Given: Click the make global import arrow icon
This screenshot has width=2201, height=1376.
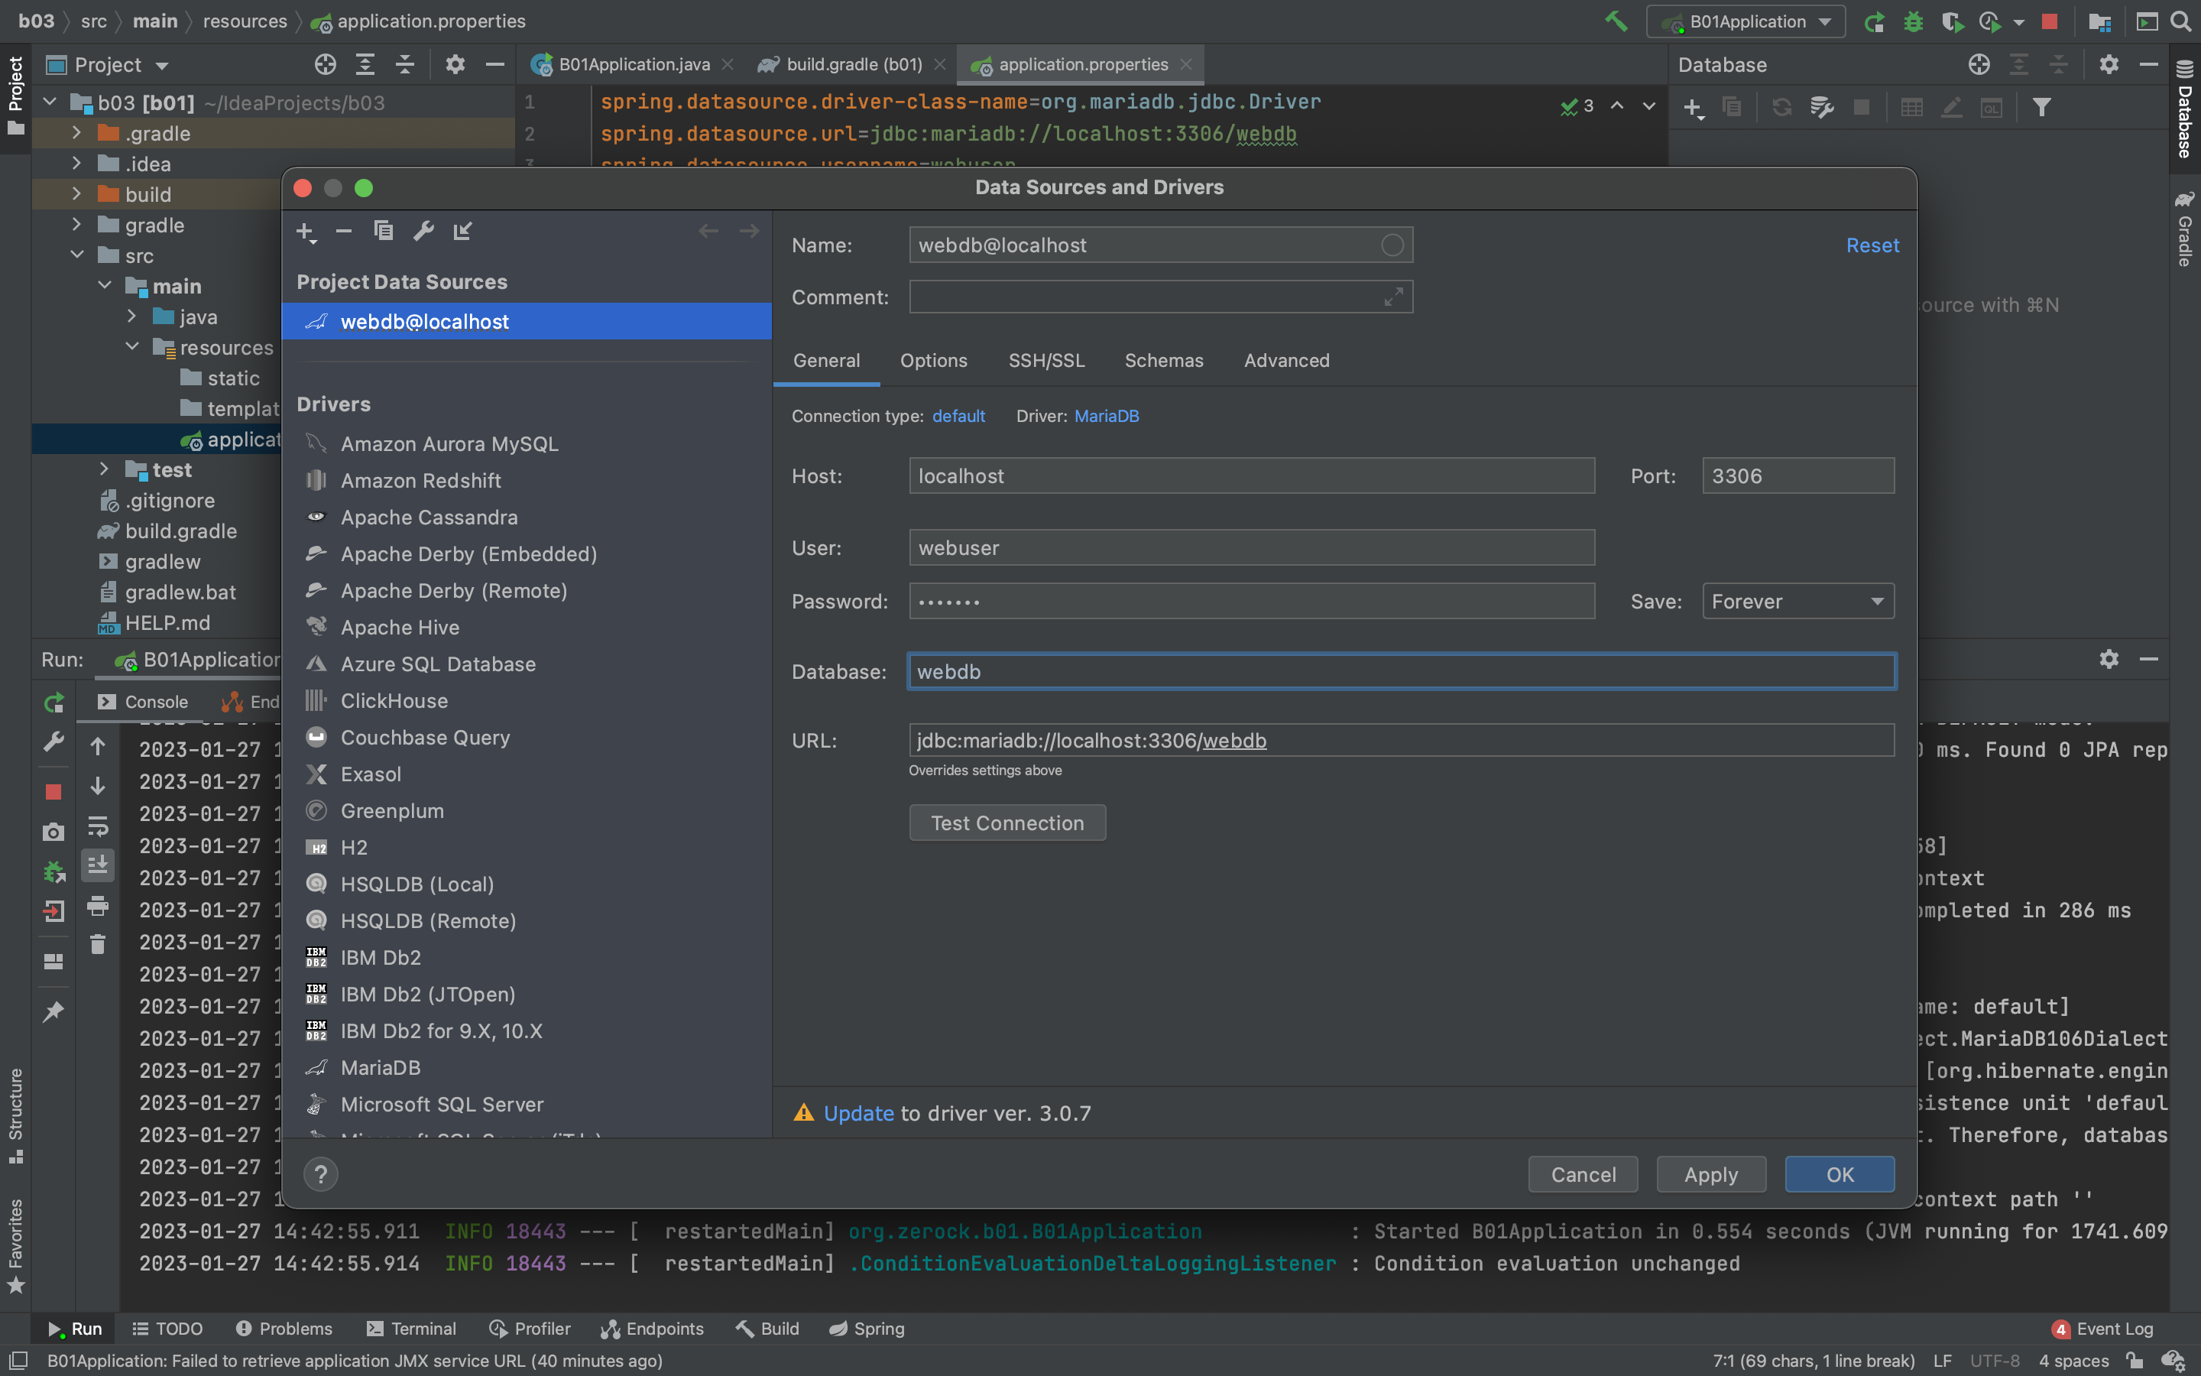Looking at the screenshot, I should [x=463, y=231].
